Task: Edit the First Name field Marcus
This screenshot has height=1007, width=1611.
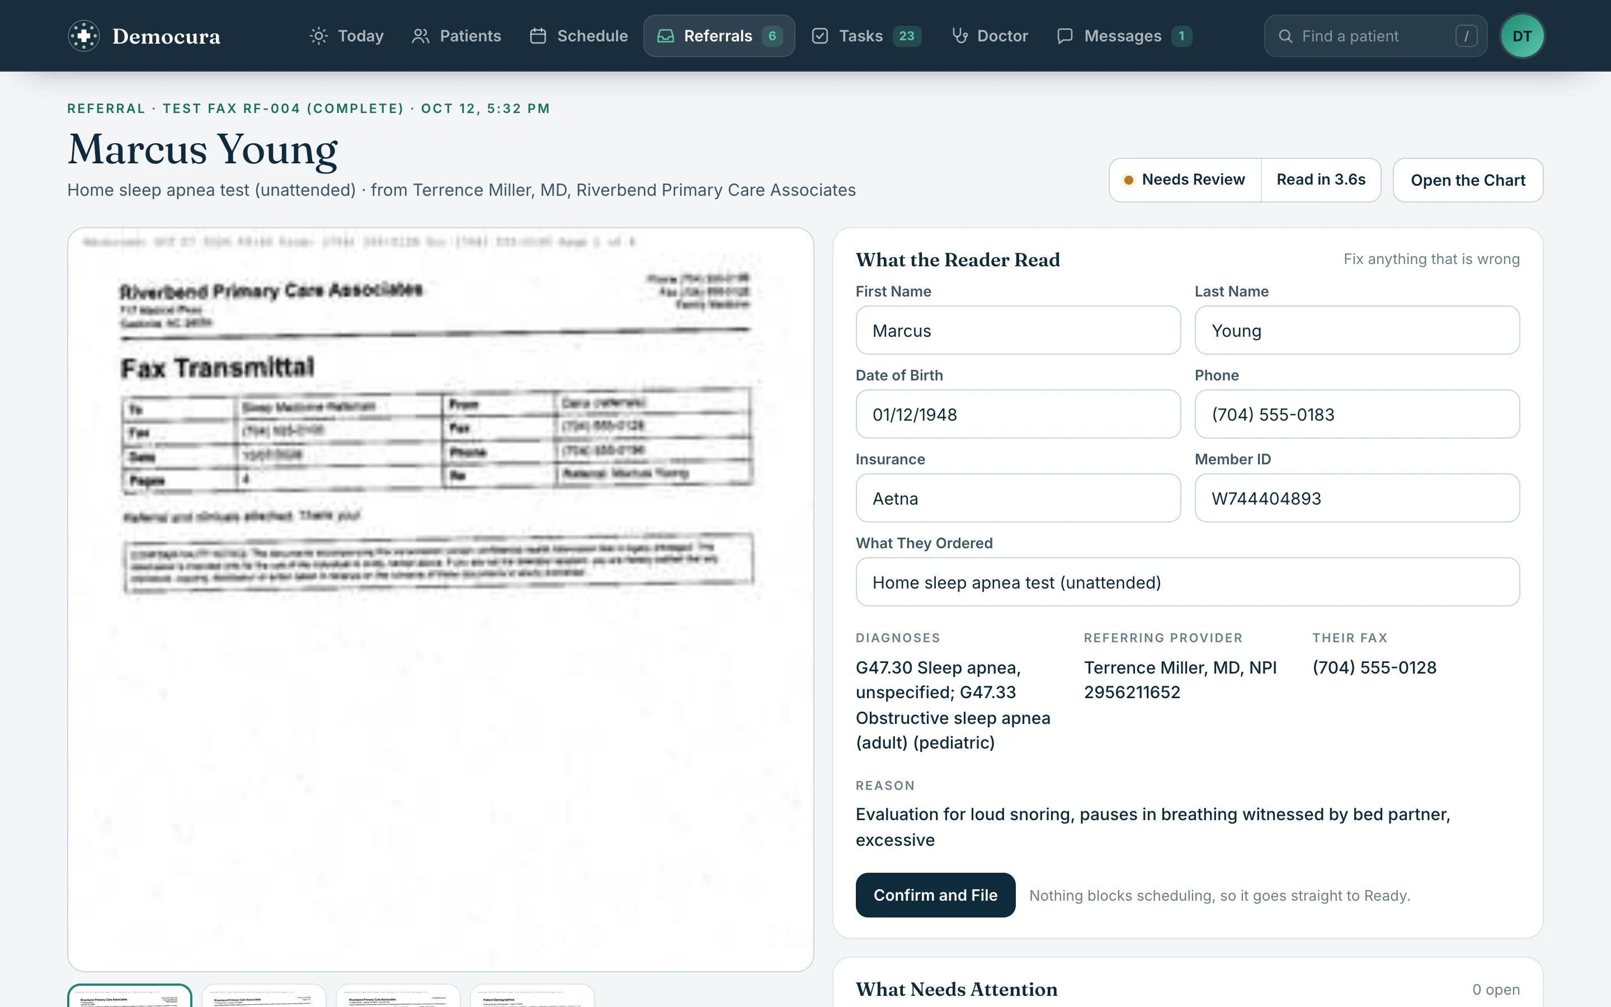Action: click(x=1018, y=330)
